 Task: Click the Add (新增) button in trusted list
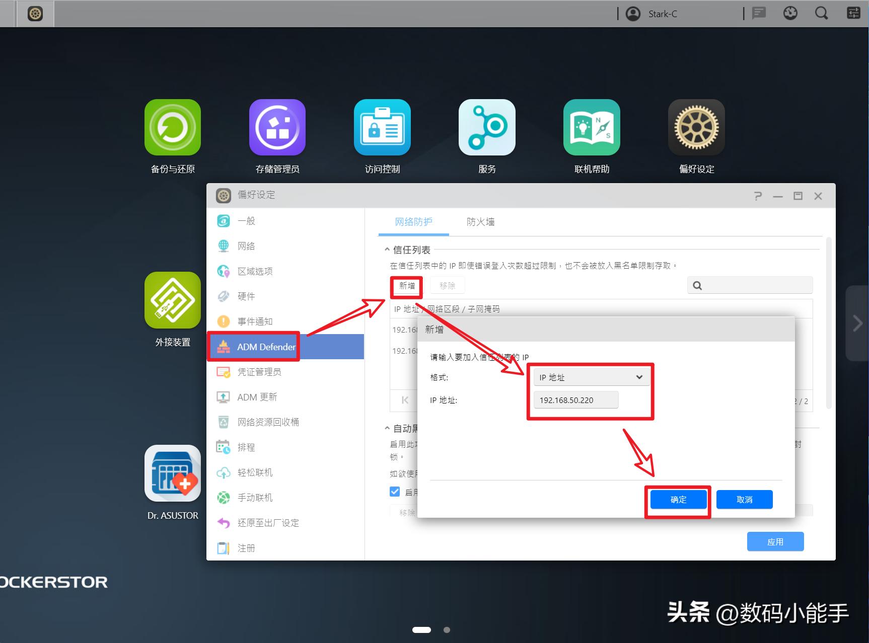(407, 286)
